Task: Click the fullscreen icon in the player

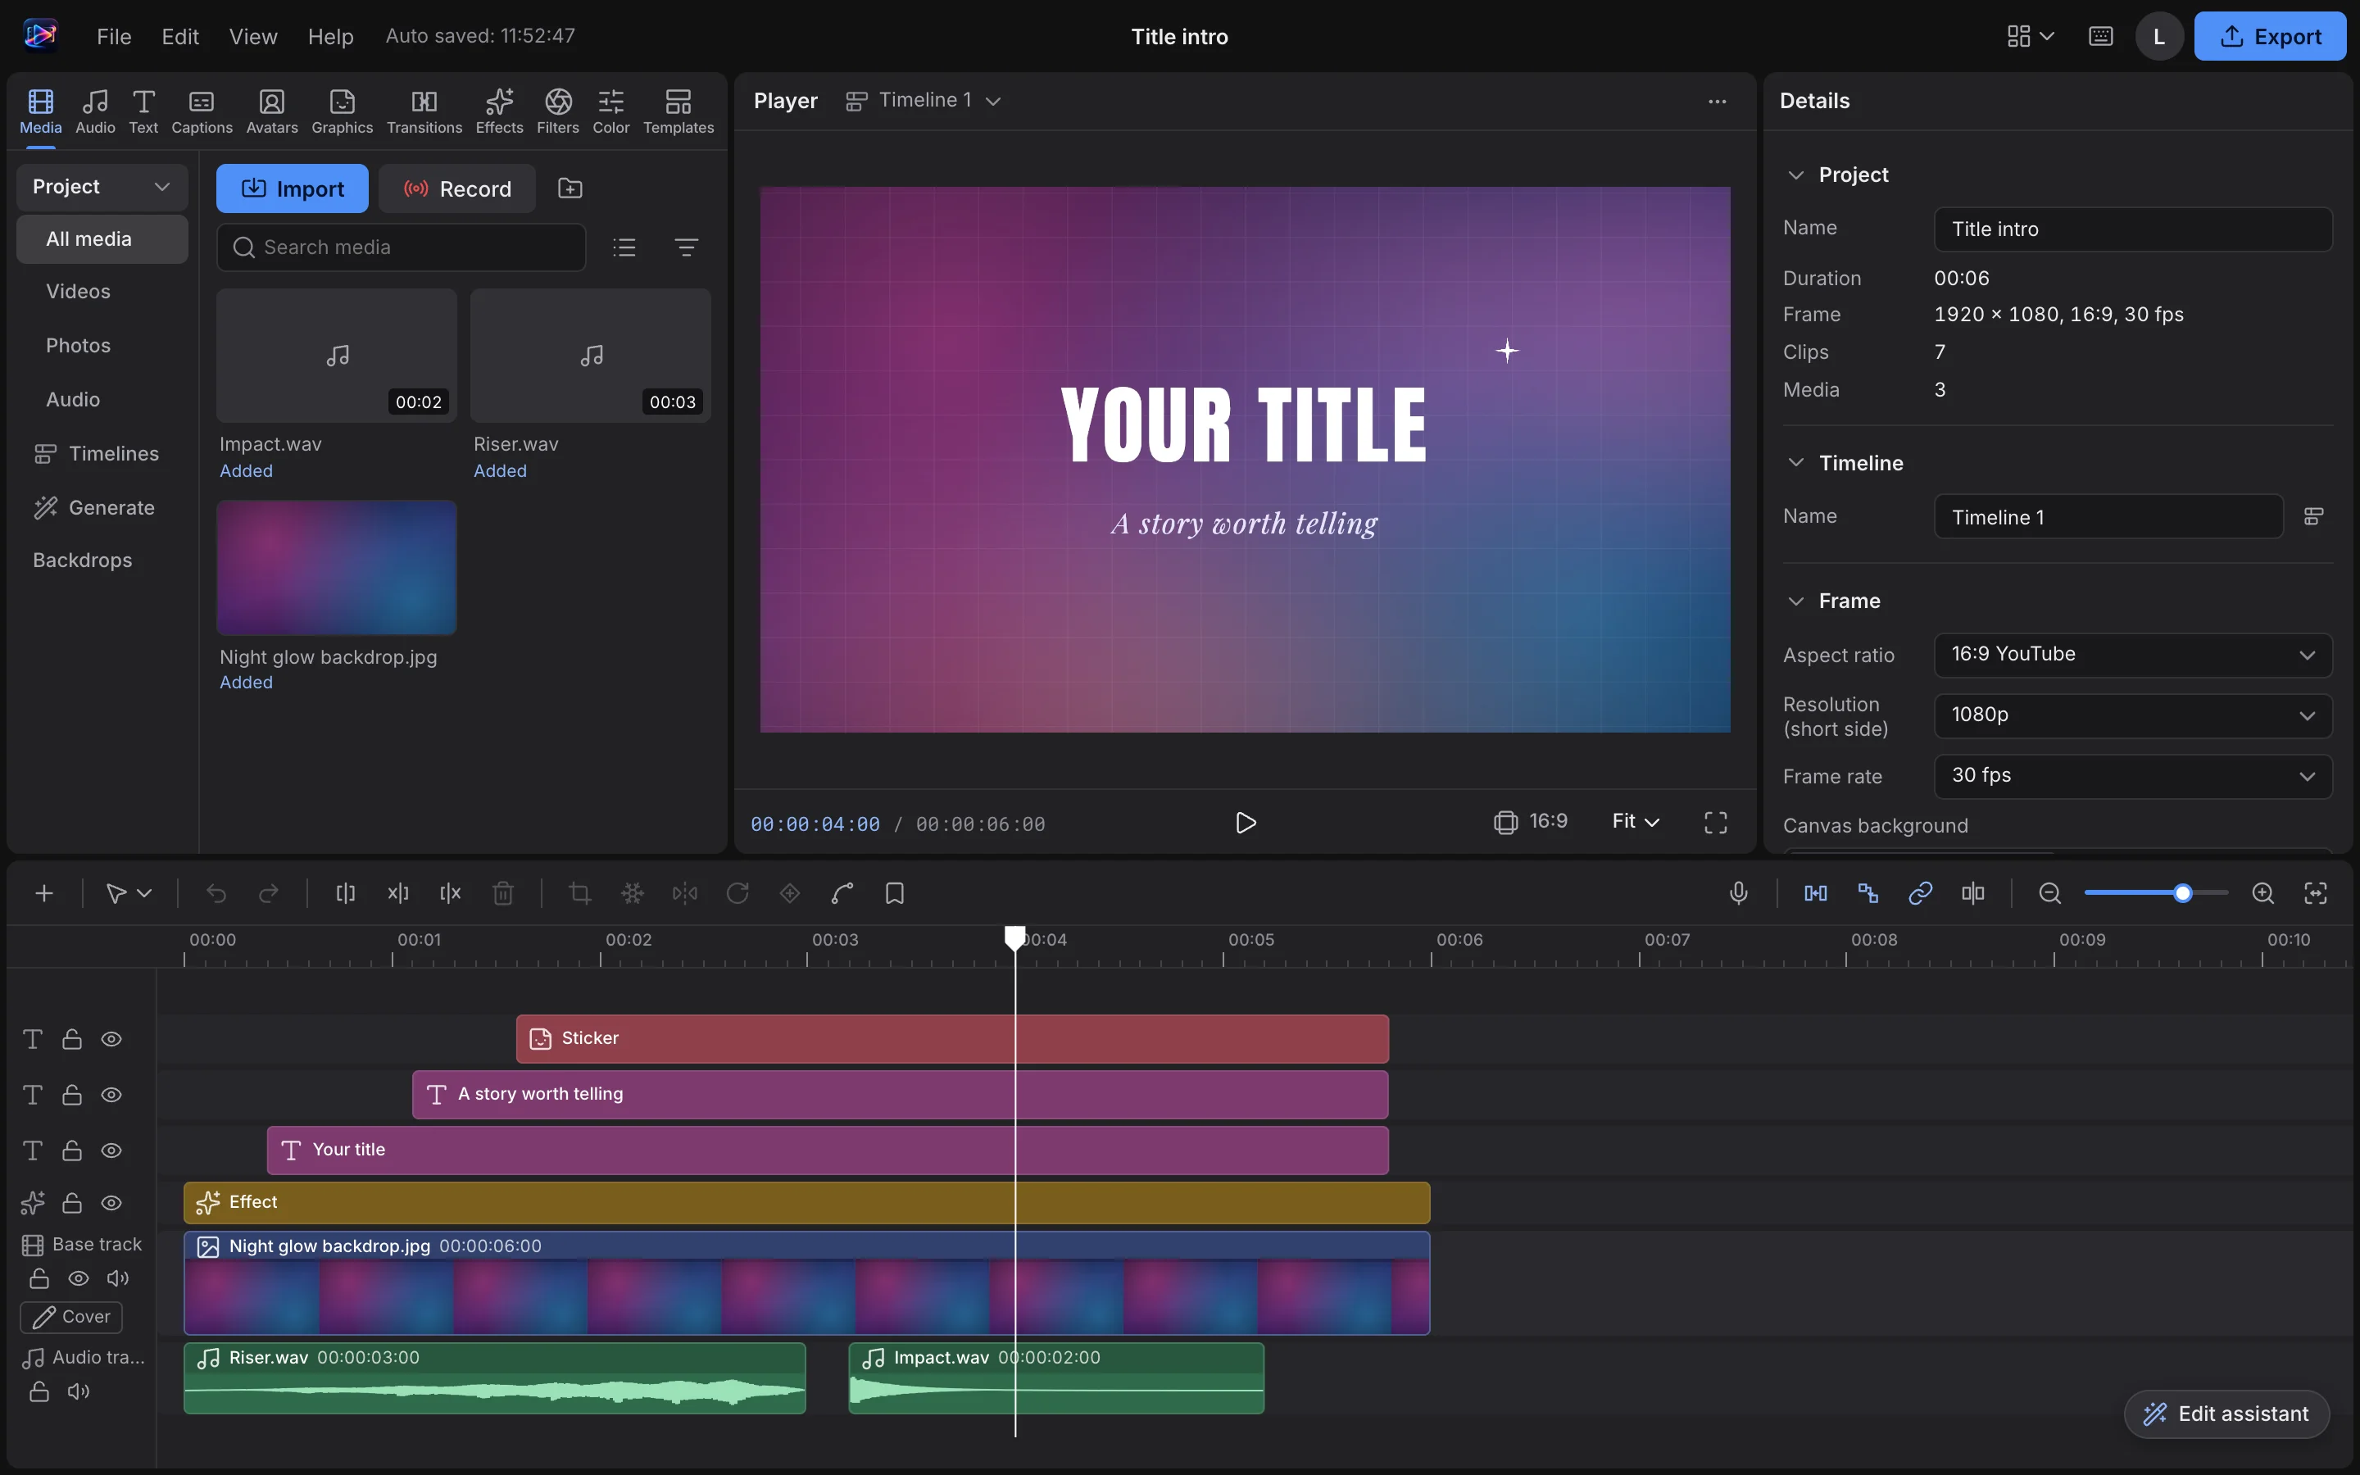Action: click(x=1715, y=823)
